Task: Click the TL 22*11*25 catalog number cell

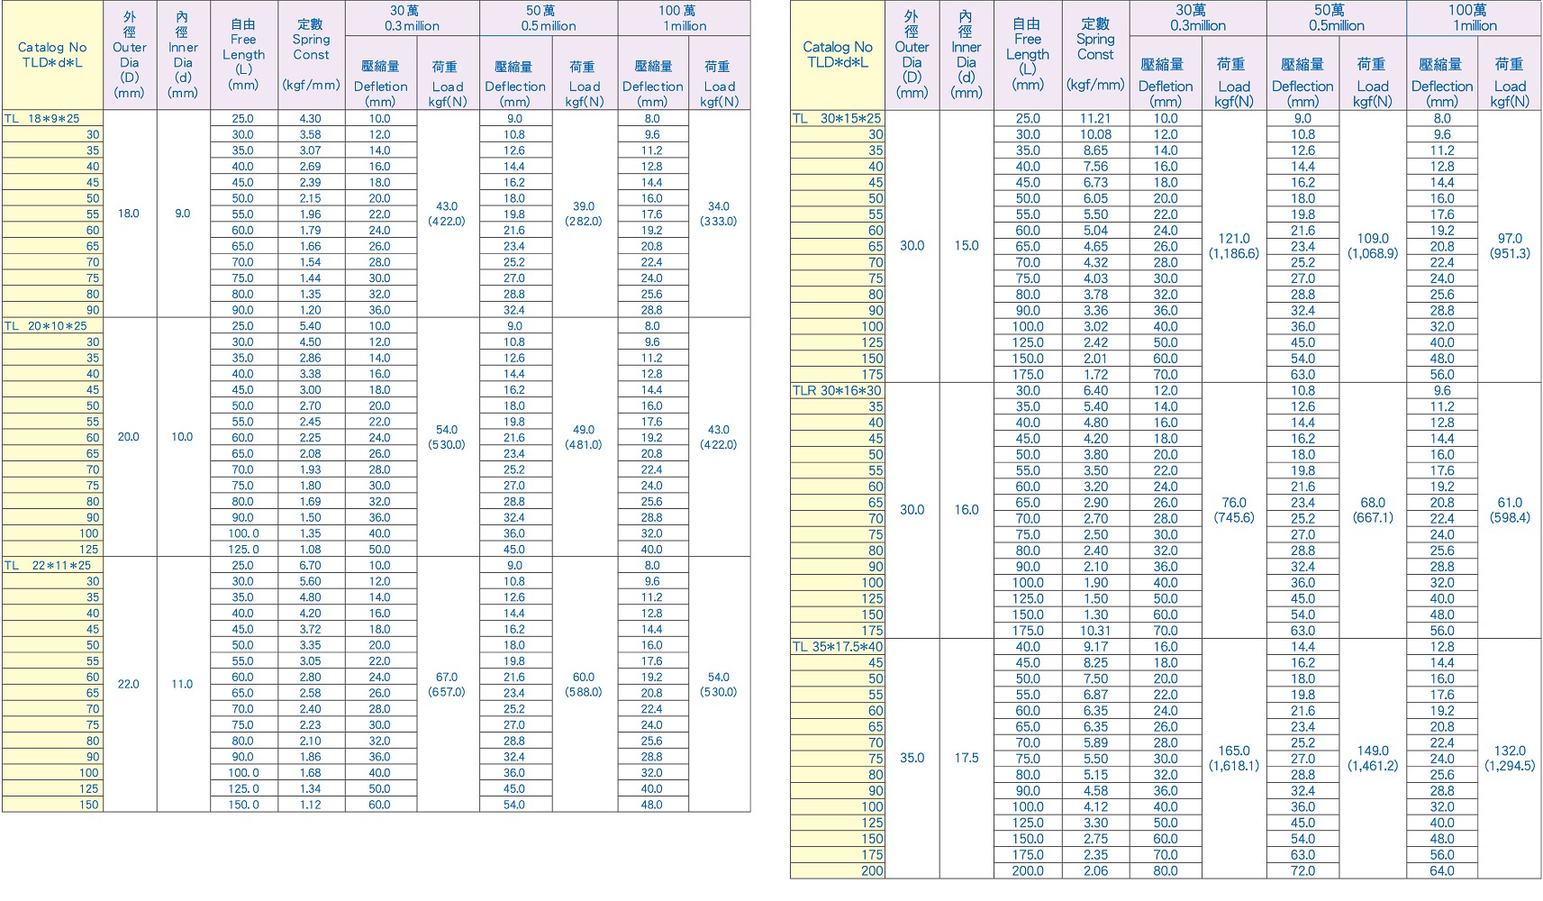Action: click(52, 565)
